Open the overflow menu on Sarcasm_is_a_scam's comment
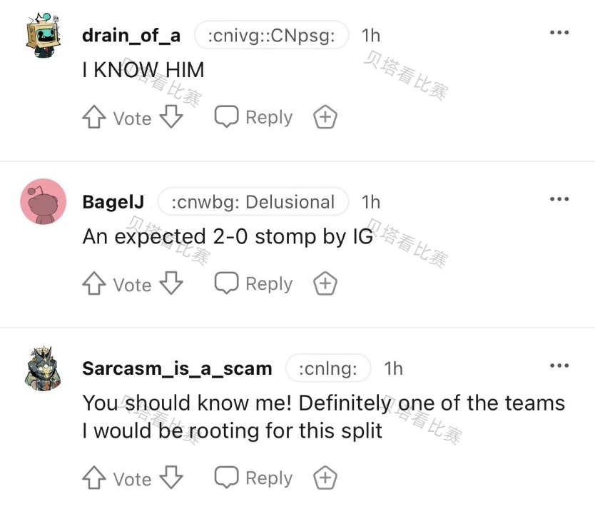 [559, 366]
